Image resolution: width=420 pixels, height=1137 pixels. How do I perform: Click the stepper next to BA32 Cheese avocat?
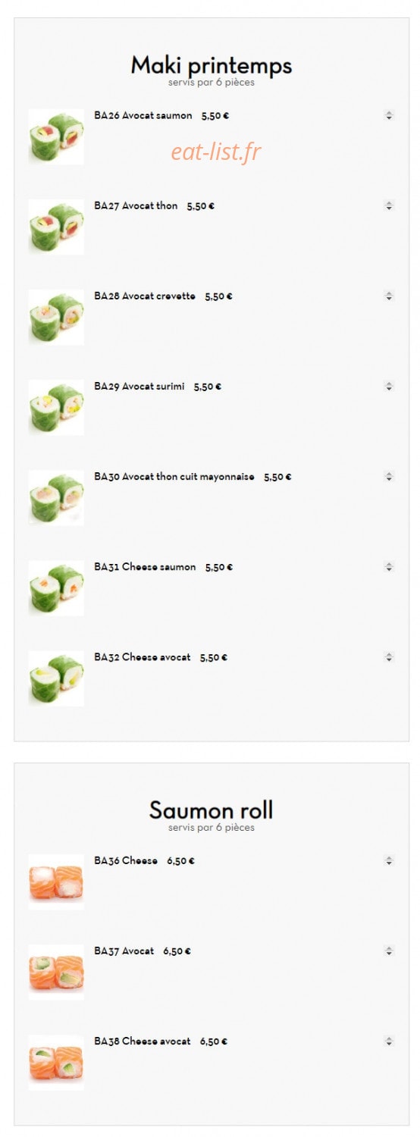(389, 657)
